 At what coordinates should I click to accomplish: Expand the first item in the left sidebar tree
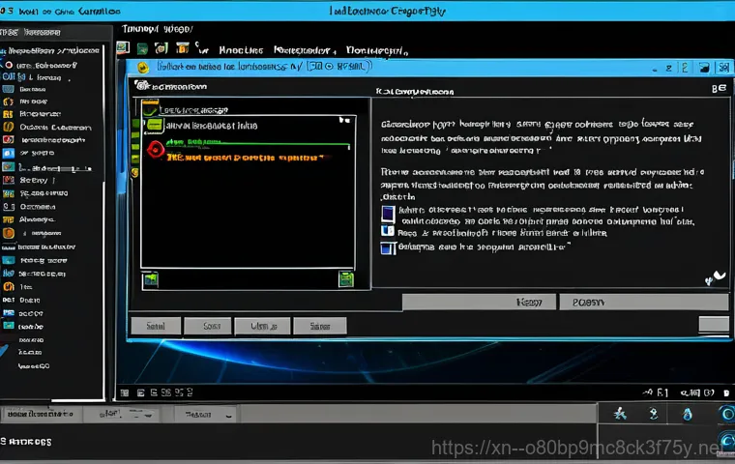[x=9, y=64]
